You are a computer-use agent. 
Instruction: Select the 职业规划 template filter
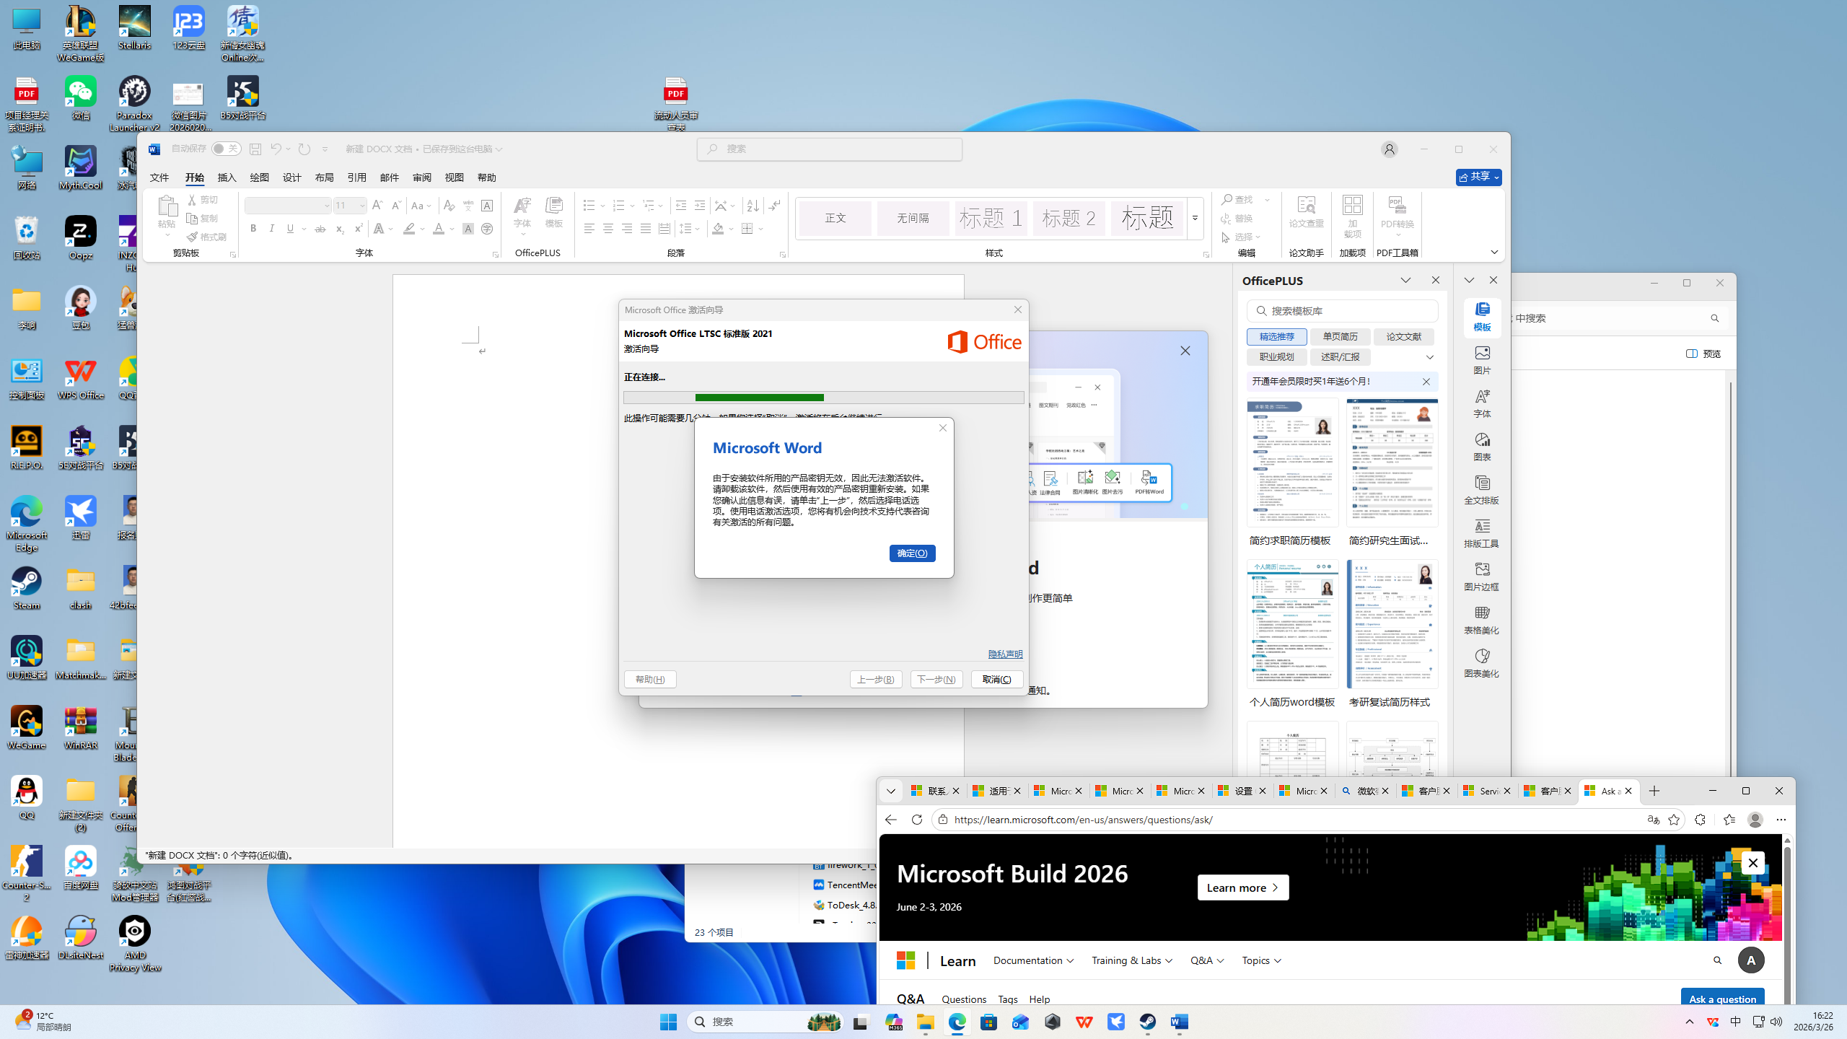pos(1276,357)
